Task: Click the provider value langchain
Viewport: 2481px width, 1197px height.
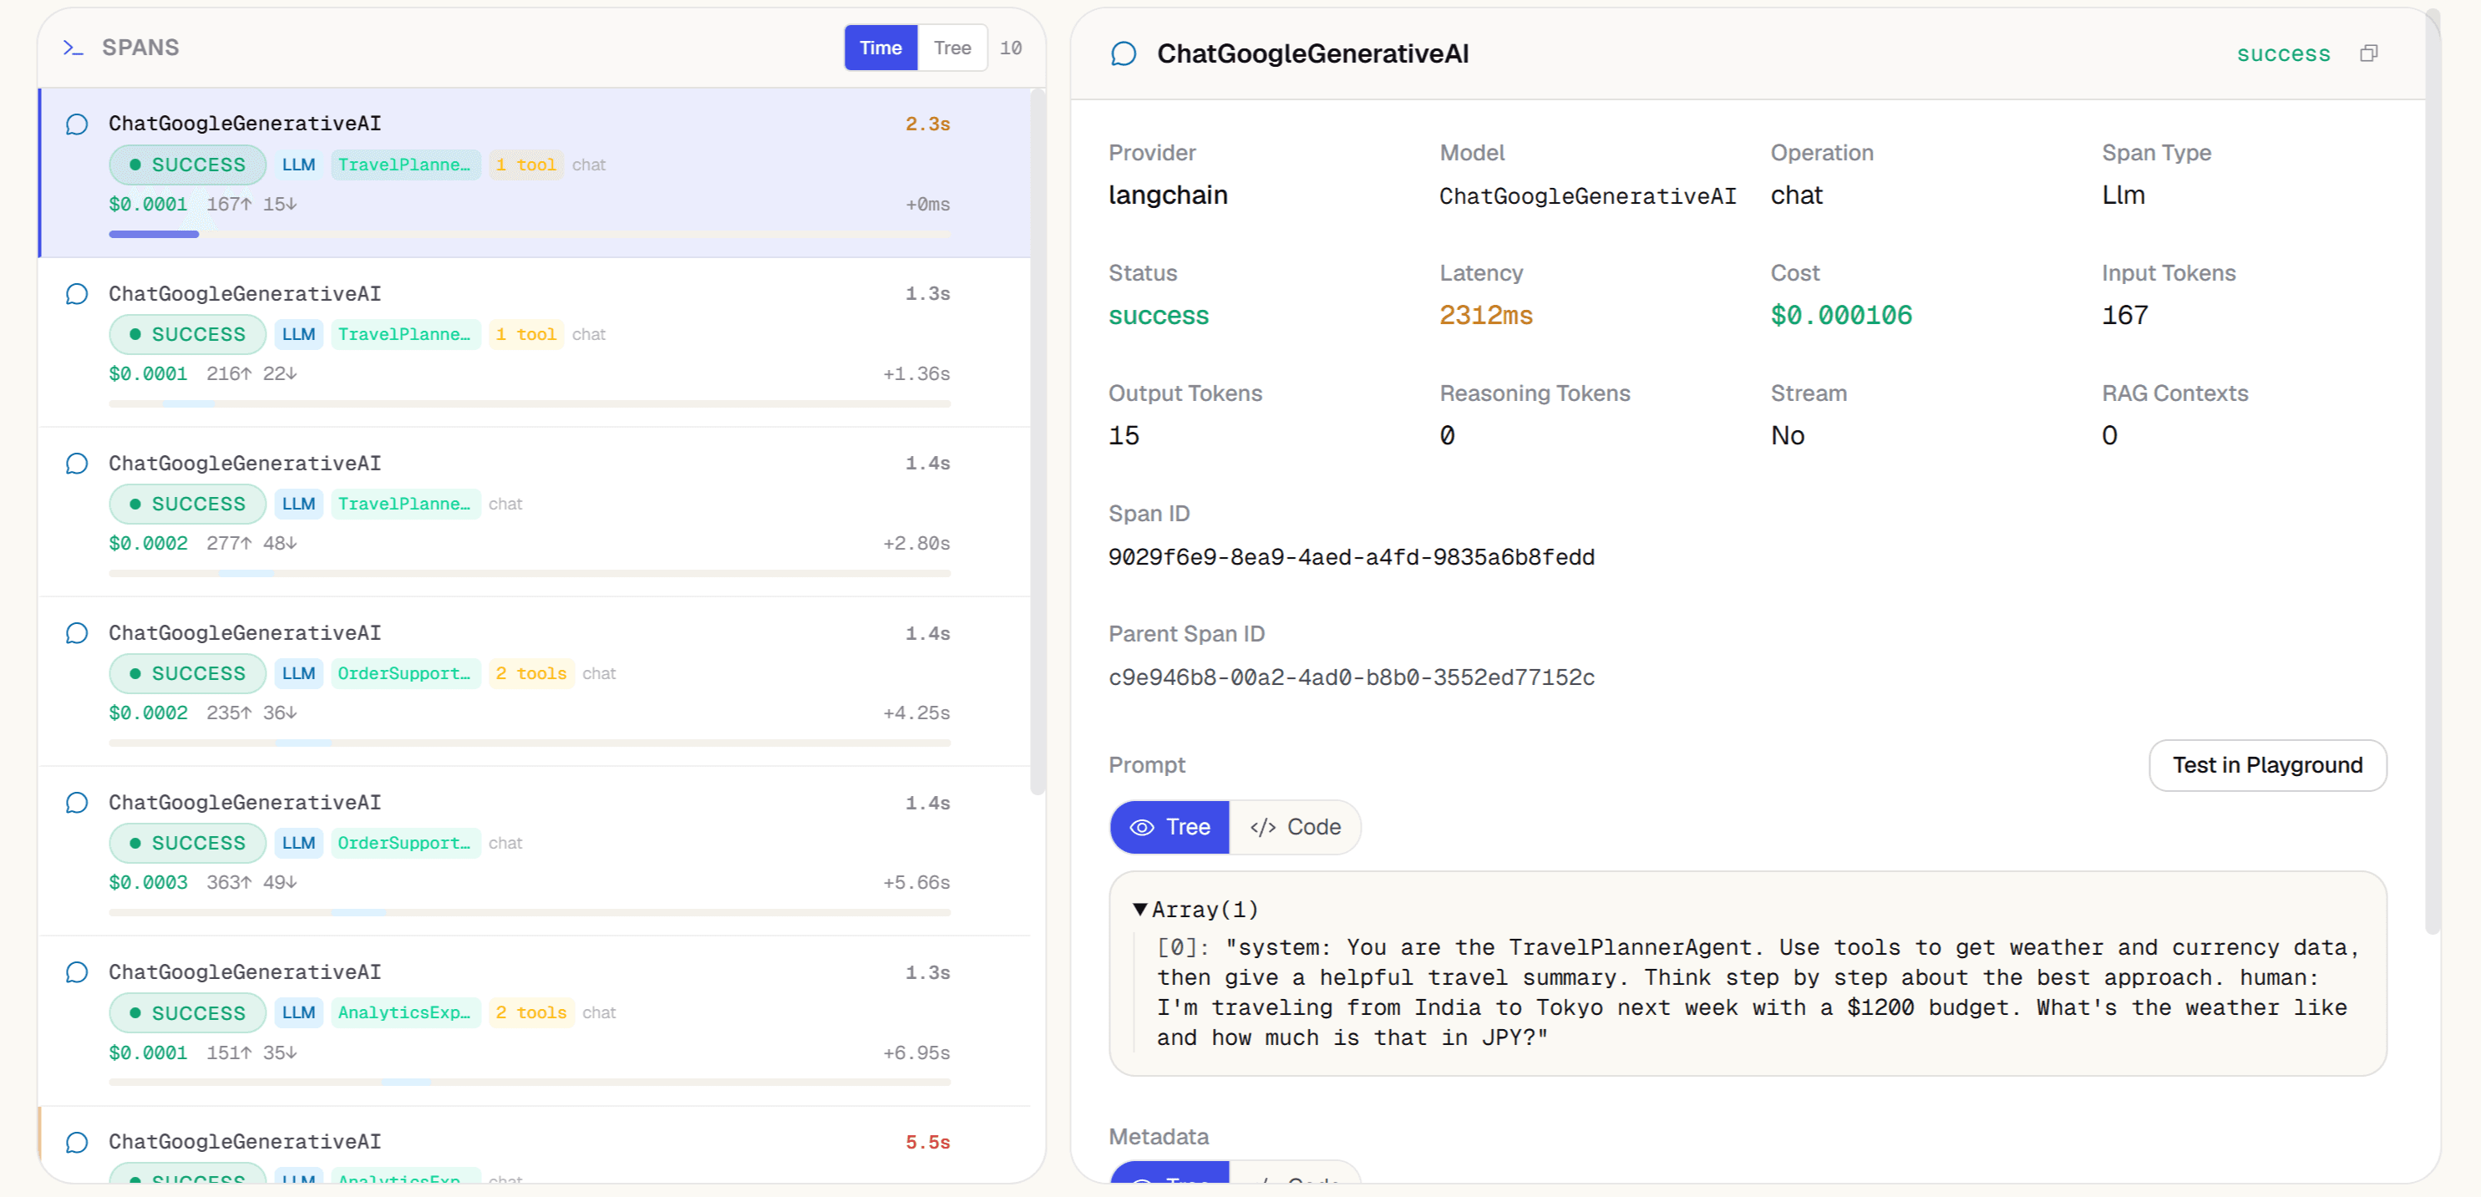Action: pos(1169,195)
